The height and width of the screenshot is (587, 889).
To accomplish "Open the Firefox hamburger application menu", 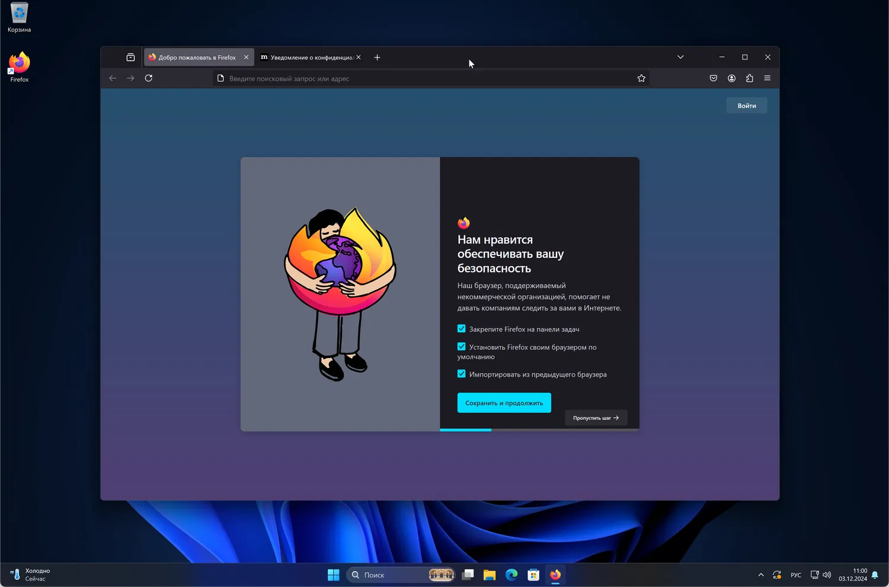I will [x=768, y=78].
